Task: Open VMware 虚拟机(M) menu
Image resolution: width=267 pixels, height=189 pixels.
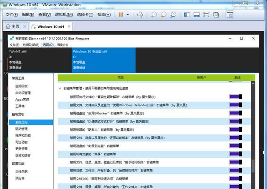Action: coord(64,15)
